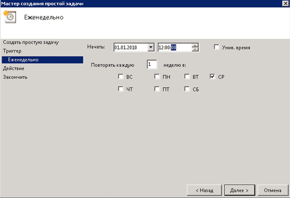Toggle the ПТ (Friday) checkbox
This screenshot has width=290, height=198.
(157, 89)
